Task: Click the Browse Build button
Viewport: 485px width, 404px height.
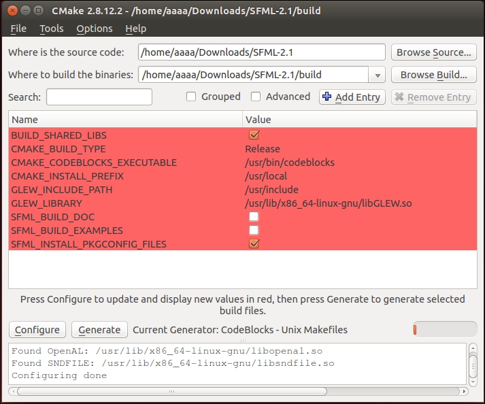Action: pos(434,75)
